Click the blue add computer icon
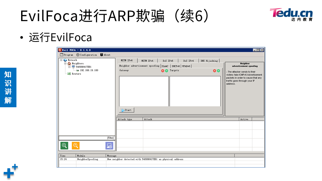The height and width of the screenshot is (181, 322). [109, 145]
